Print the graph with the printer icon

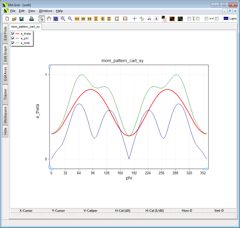point(32,19)
